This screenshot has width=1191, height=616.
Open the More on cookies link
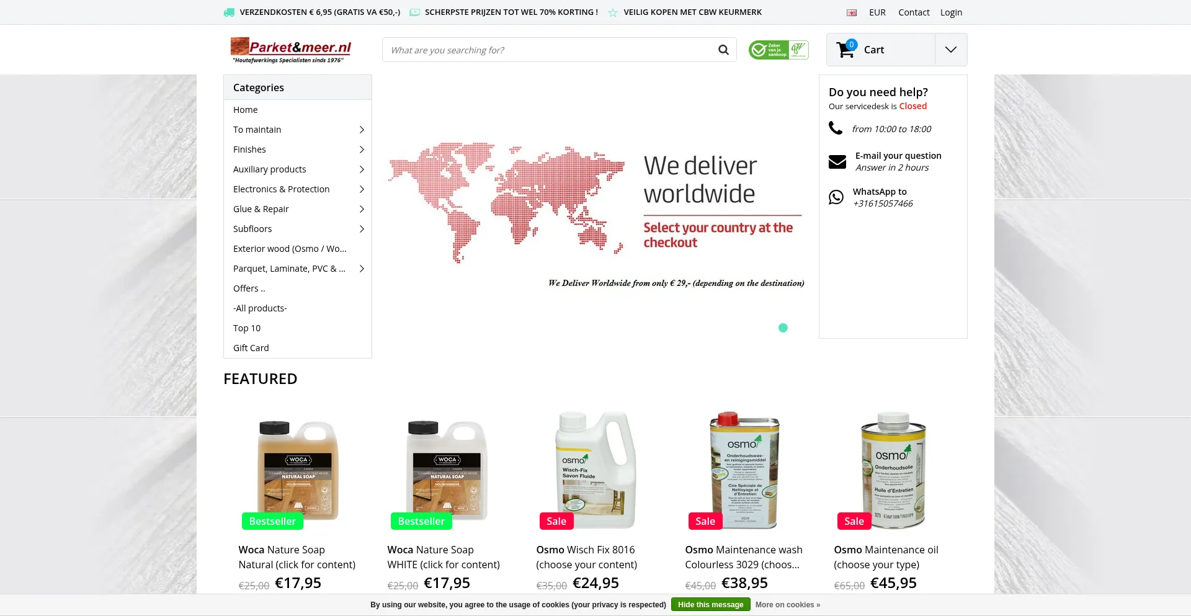(x=788, y=605)
